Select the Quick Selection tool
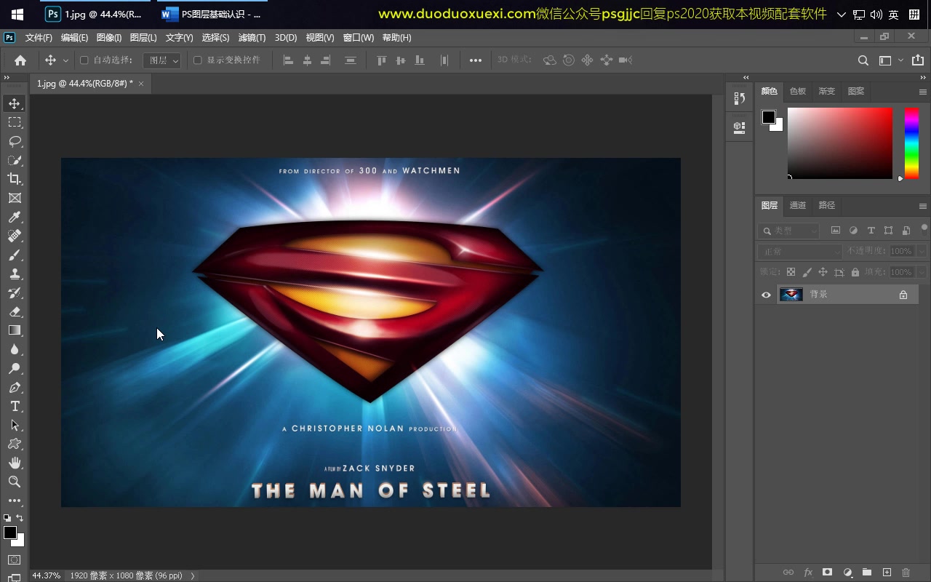 click(x=15, y=160)
